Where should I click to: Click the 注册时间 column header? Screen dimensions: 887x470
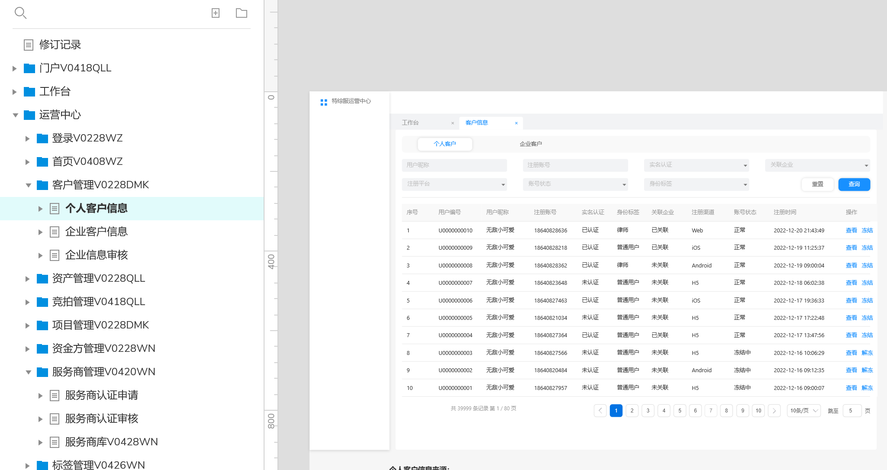point(785,212)
